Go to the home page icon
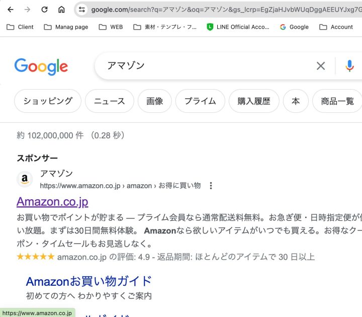 tap(61, 10)
